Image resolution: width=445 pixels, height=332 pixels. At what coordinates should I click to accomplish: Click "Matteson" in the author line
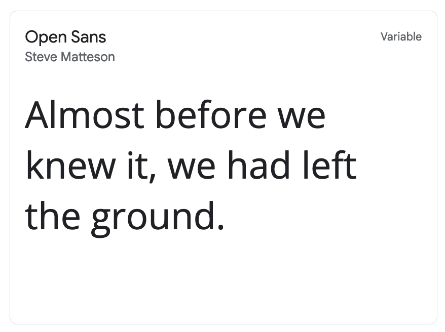(88, 57)
